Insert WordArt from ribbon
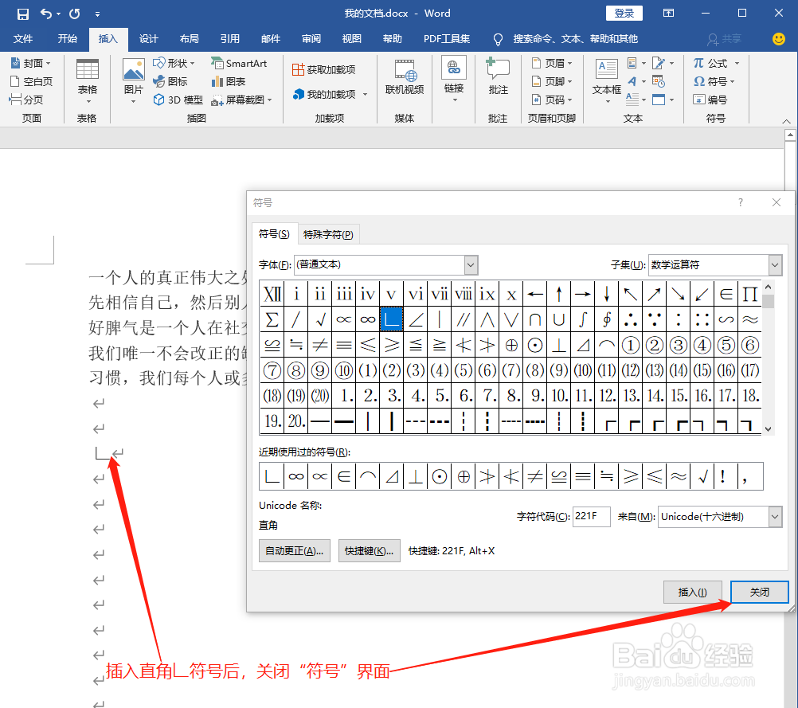This screenshot has height=708, width=798. 636,81
